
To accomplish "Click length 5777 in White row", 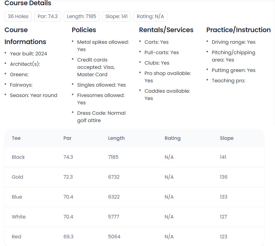I will point(114,217).
